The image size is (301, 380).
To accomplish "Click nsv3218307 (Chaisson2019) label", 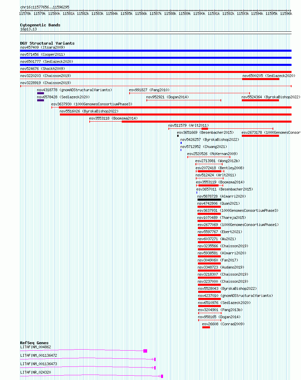I will pos(223,274).
